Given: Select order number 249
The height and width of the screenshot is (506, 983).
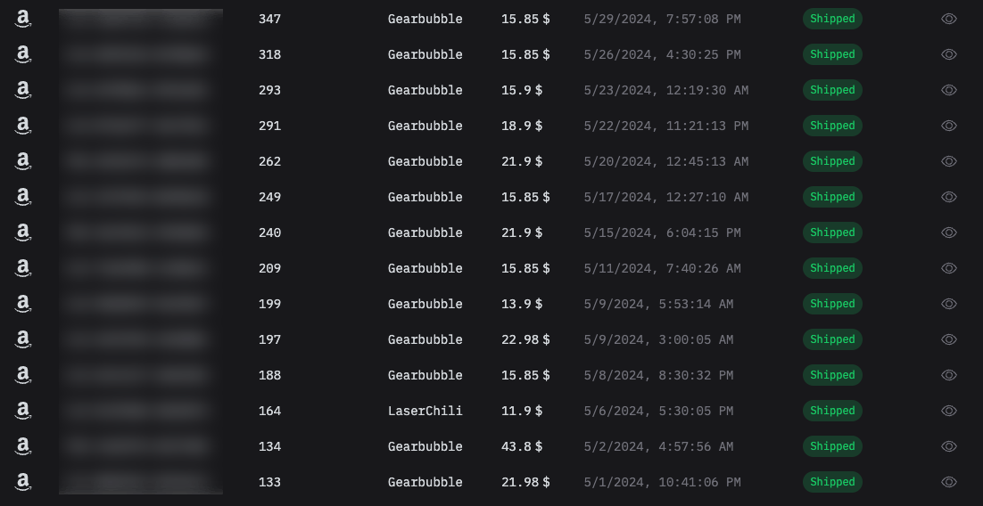Looking at the screenshot, I should pyautogui.click(x=269, y=197).
